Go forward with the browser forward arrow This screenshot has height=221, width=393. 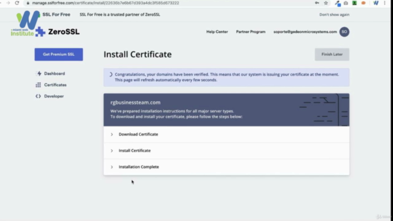click(8, 3)
